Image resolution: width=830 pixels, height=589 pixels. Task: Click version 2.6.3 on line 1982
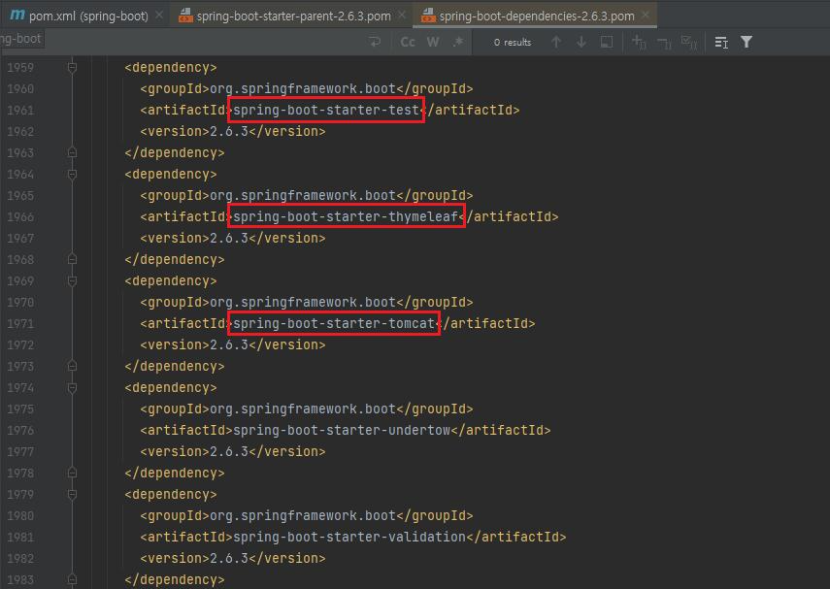pos(229,558)
